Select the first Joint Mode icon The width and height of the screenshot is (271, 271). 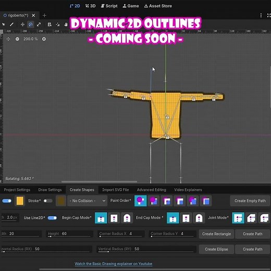[238, 218]
